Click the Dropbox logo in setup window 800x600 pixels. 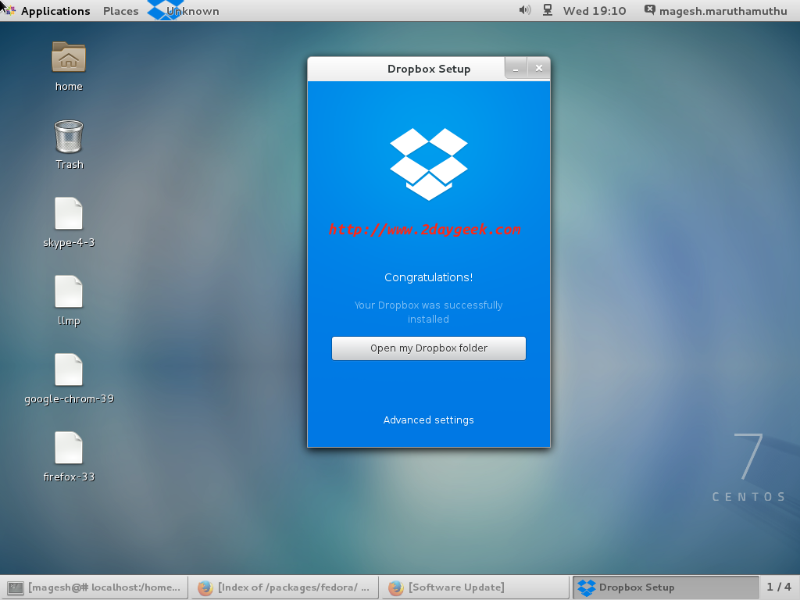pyautogui.click(x=429, y=164)
